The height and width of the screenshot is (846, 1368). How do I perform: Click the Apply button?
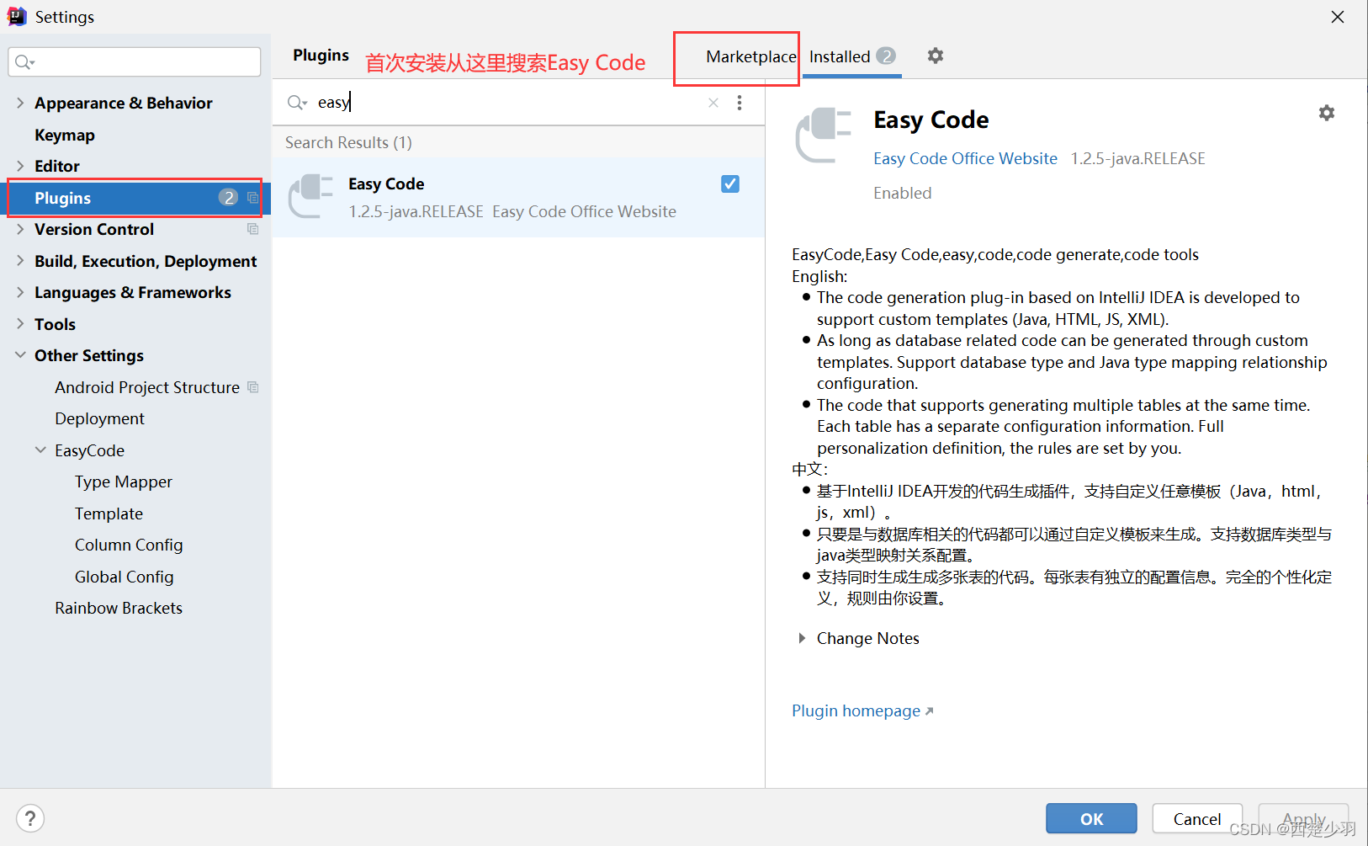[x=1303, y=818]
